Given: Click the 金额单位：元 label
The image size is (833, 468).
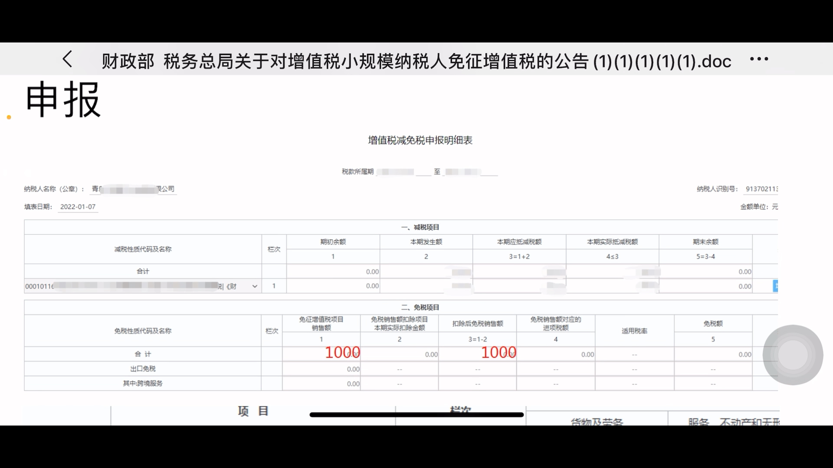Looking at the screenshot, I should point(759,207).
